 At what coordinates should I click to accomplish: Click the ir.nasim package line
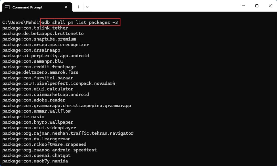point(23,117)
